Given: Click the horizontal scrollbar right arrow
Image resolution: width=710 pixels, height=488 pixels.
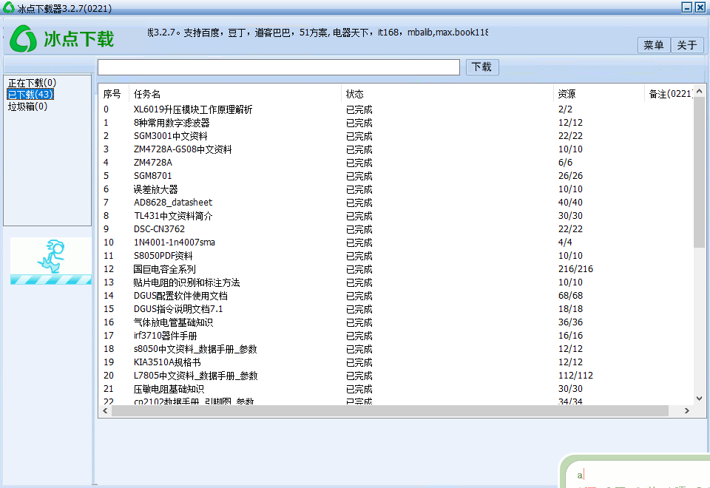Looking at the screenshot, I should coord(687,410).
